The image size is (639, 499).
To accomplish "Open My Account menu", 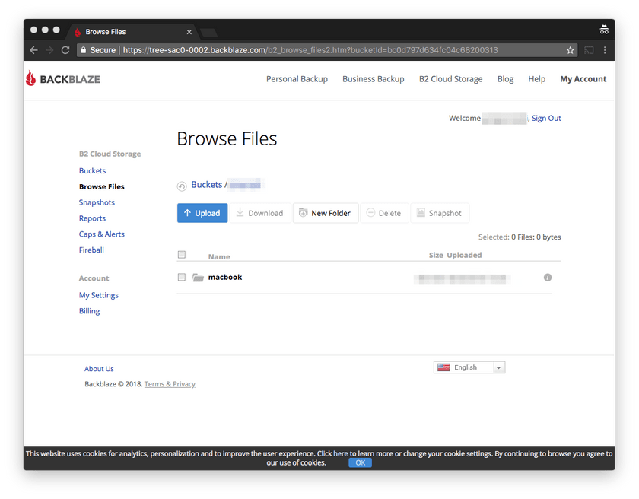I will tap(583, 79).
